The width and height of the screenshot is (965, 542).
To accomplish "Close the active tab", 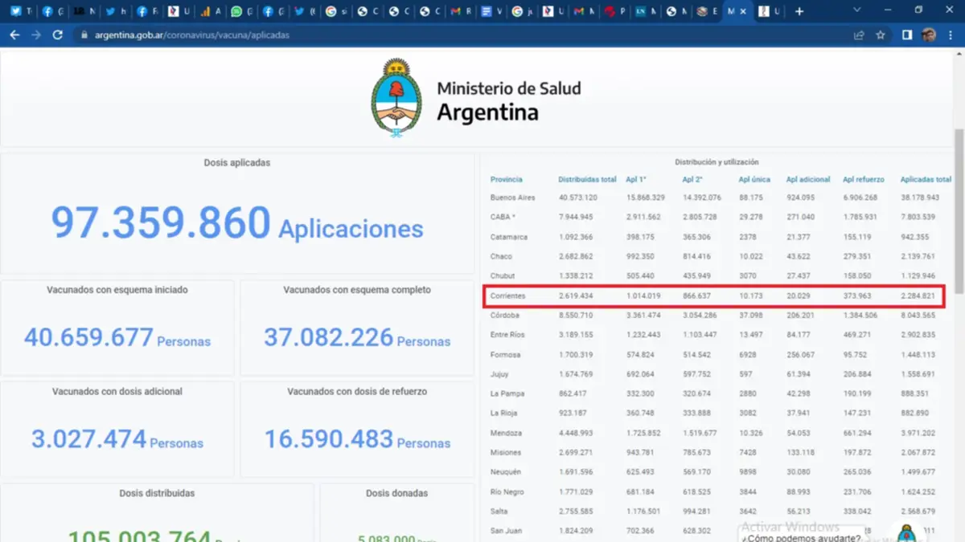I will pos(743,11).
